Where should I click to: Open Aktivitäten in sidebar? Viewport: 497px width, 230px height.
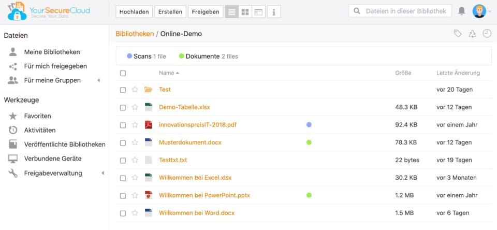40,130
